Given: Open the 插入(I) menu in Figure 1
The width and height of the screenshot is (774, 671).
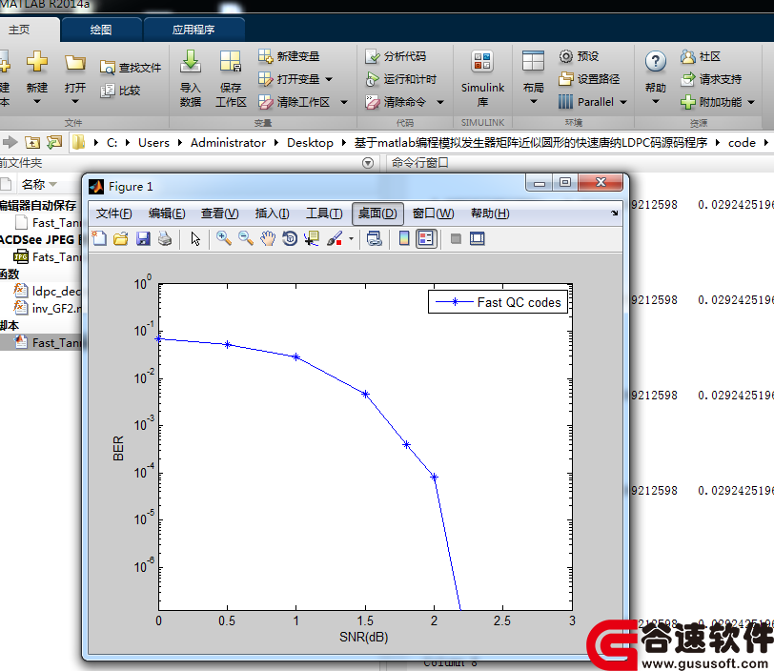Looking at the screenshot, I should [272, 213].
